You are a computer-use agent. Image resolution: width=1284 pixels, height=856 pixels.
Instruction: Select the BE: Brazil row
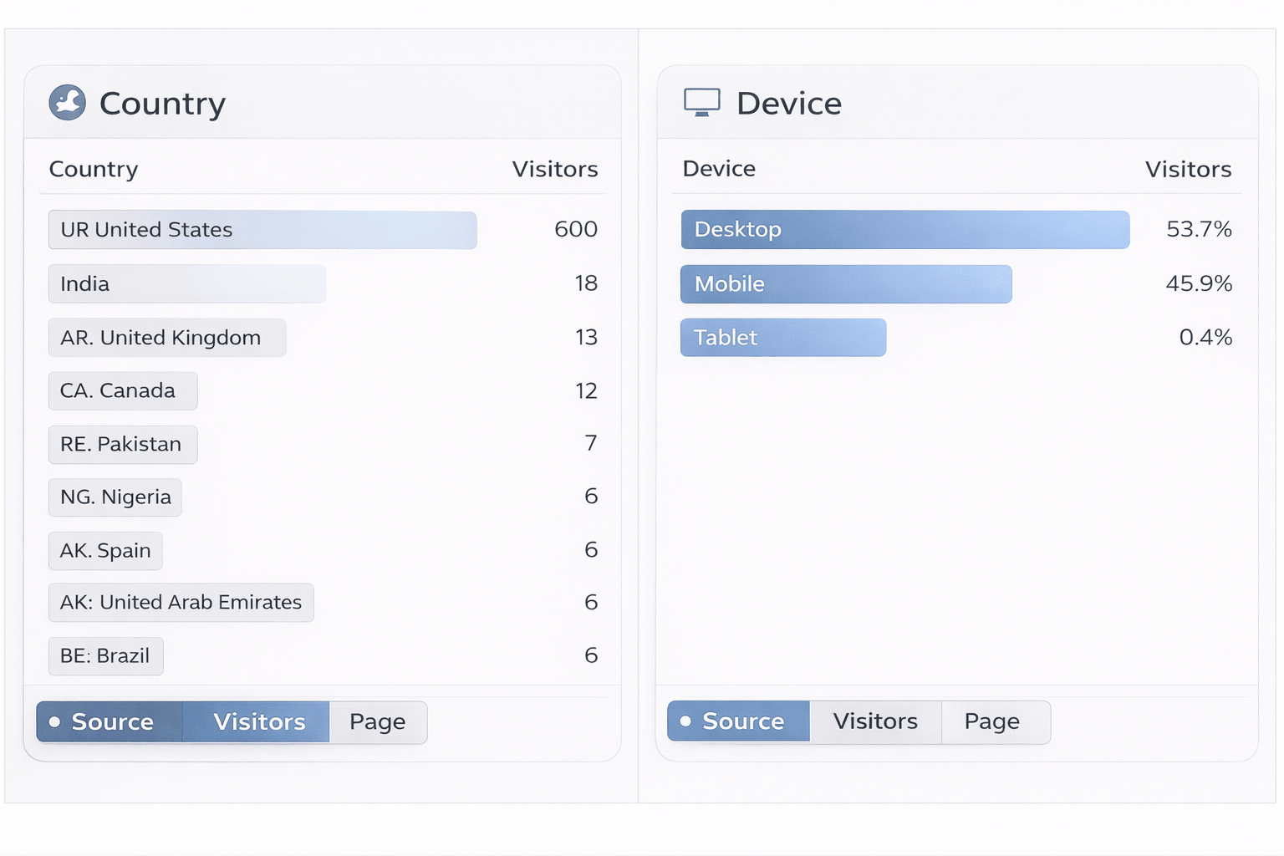[x=105, y=656]
